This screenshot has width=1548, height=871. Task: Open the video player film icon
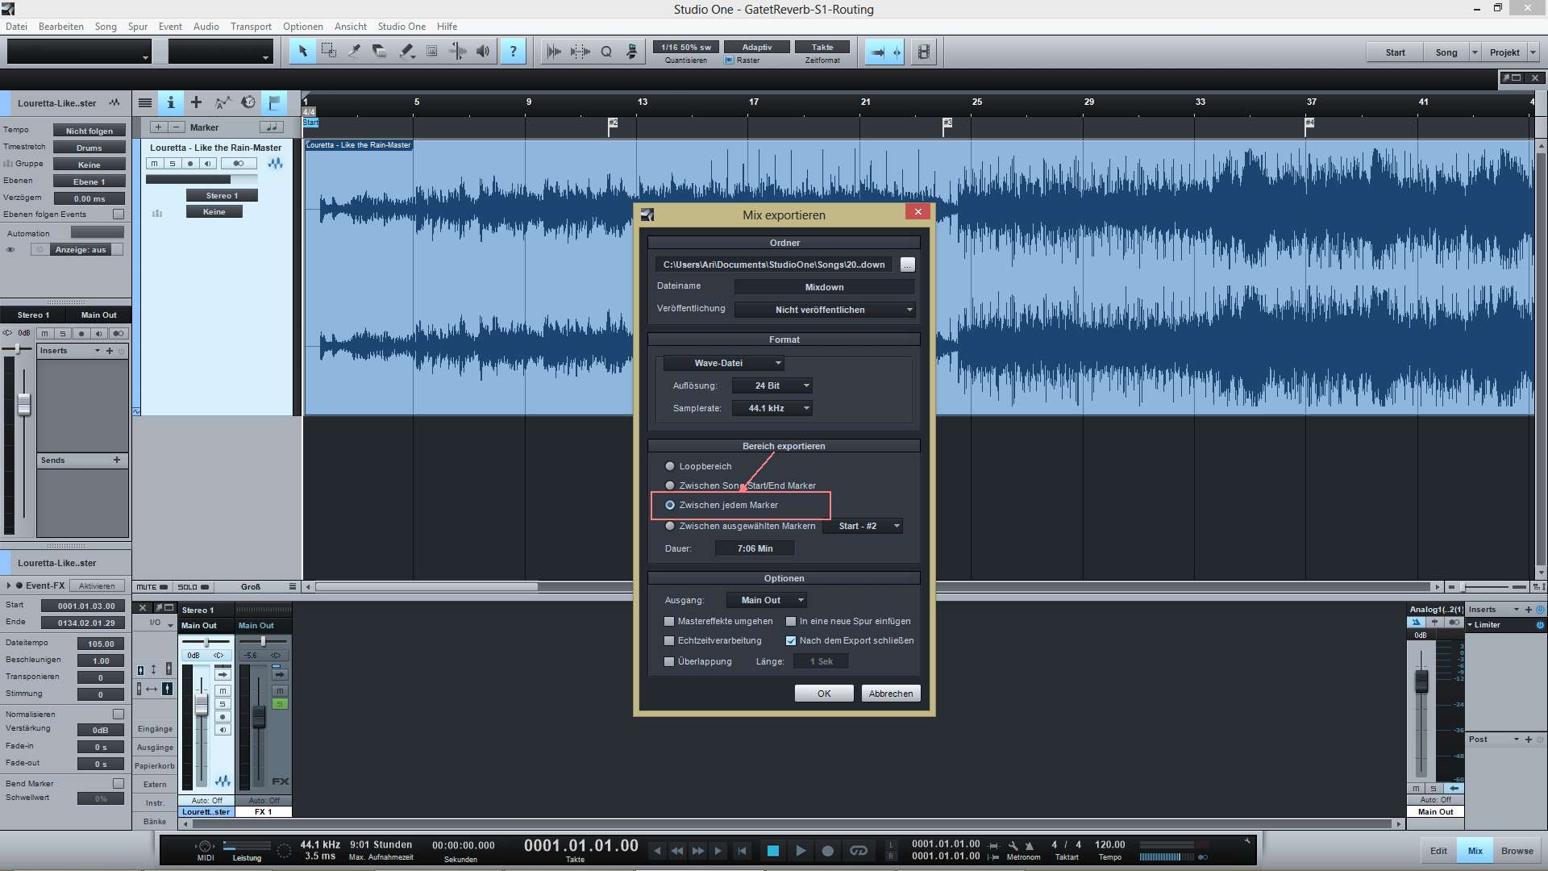point(924,52)
